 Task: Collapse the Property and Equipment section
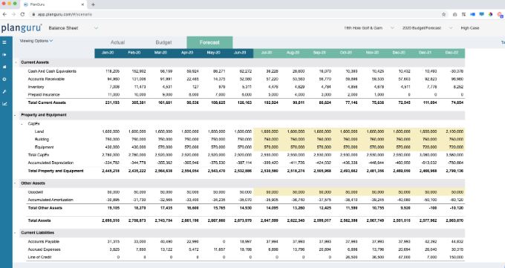tap(16, 115)
